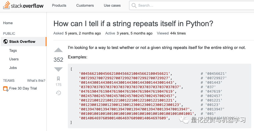
Task: Click the globe icon beside Stack Overflow
Action: pos(6,42)
